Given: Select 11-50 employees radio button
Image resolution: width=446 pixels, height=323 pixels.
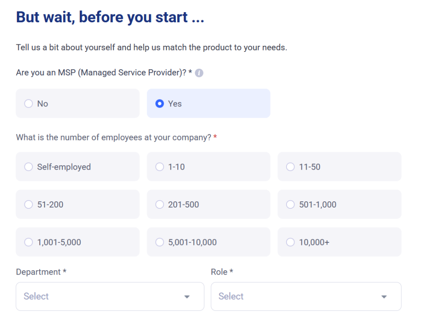Looking at the screenshot, I should (x=291, y=167).
